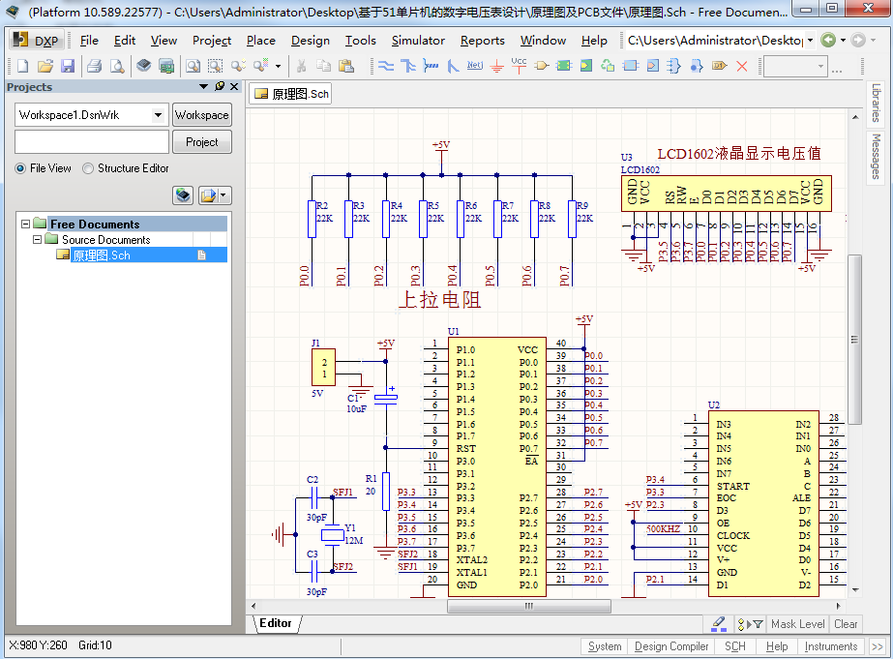The height and width of the screenshot is (659, 893).
Task: Pin the Projects panel with pushpin icon
Action: (220, 87)
